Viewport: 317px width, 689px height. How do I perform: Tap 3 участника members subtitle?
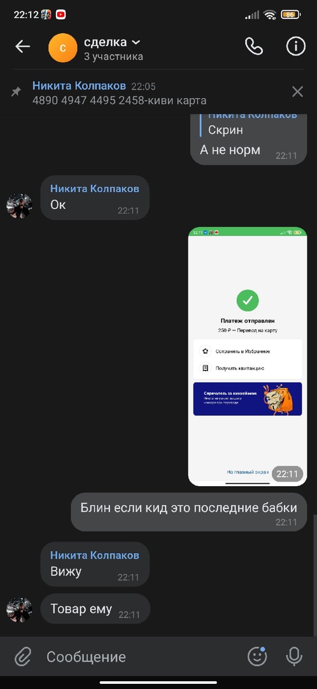(113, 57)
